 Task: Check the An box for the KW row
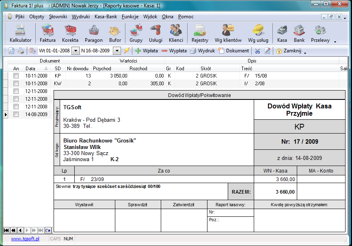click(x=16, y=84)
